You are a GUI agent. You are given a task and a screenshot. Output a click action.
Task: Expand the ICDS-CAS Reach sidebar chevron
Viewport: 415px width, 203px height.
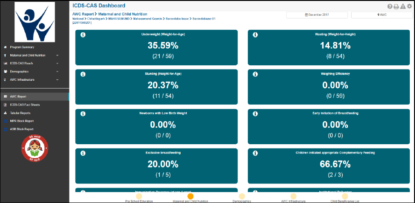tap(57, 63)
